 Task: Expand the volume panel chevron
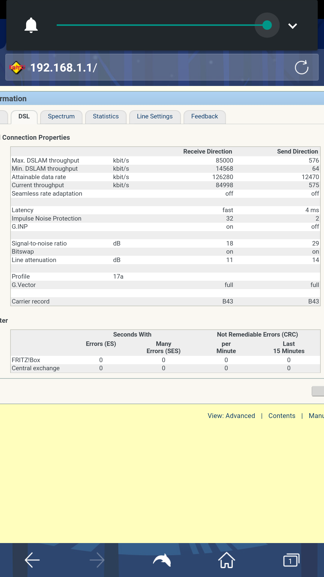[x=292, y=26]
